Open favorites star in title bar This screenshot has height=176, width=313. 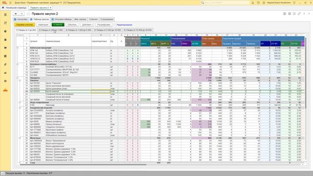click(264, 2)
